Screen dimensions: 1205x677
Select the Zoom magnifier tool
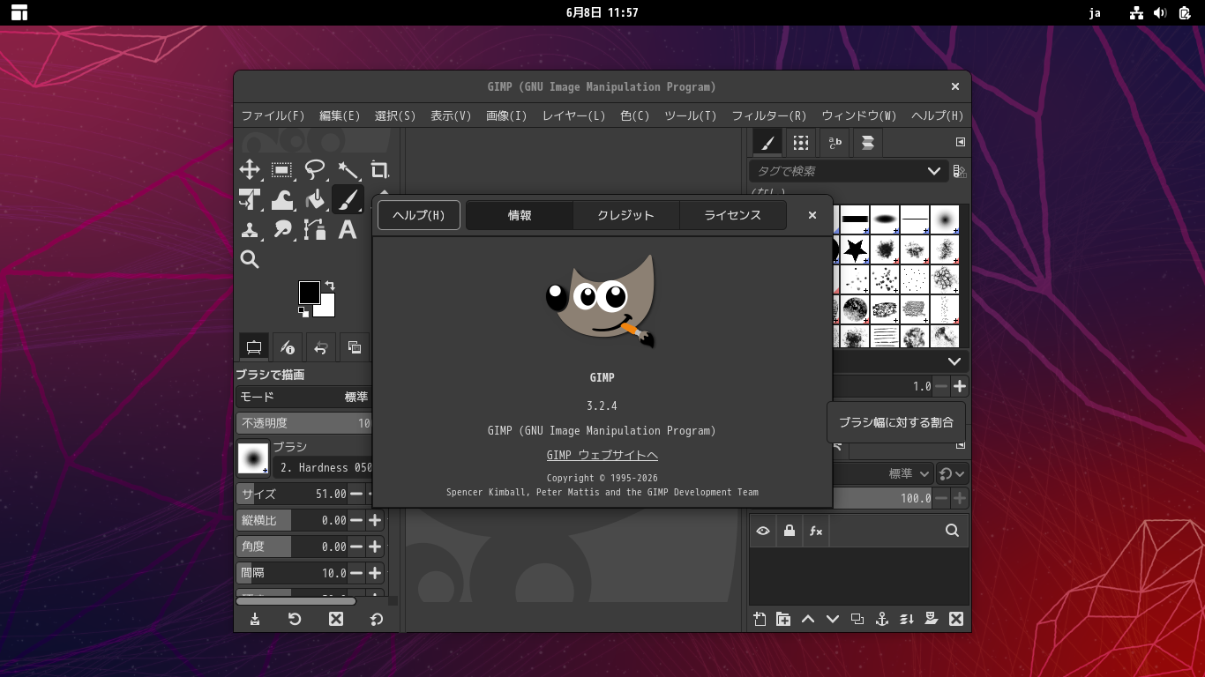tap(250, 259)
